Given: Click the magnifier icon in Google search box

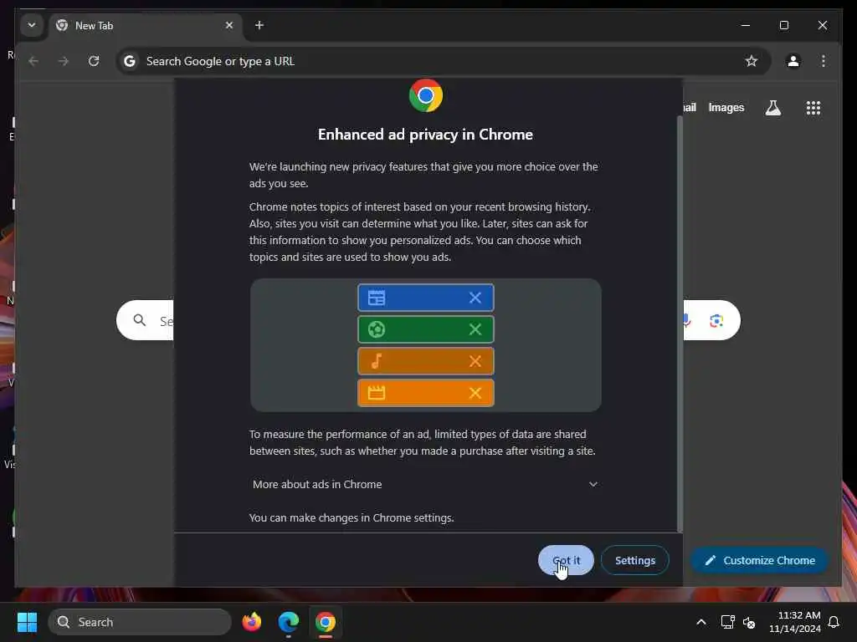Looking at the screenshot, I should [140, 320].
